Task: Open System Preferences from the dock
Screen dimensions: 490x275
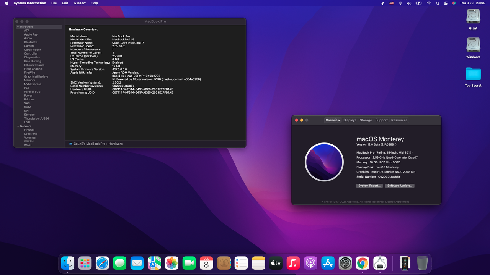Action: (x=345, y=263)
